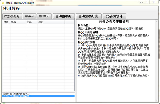160x104 pixels.
Task: Click the 删除QQ号 button
Action: point(44,16)
